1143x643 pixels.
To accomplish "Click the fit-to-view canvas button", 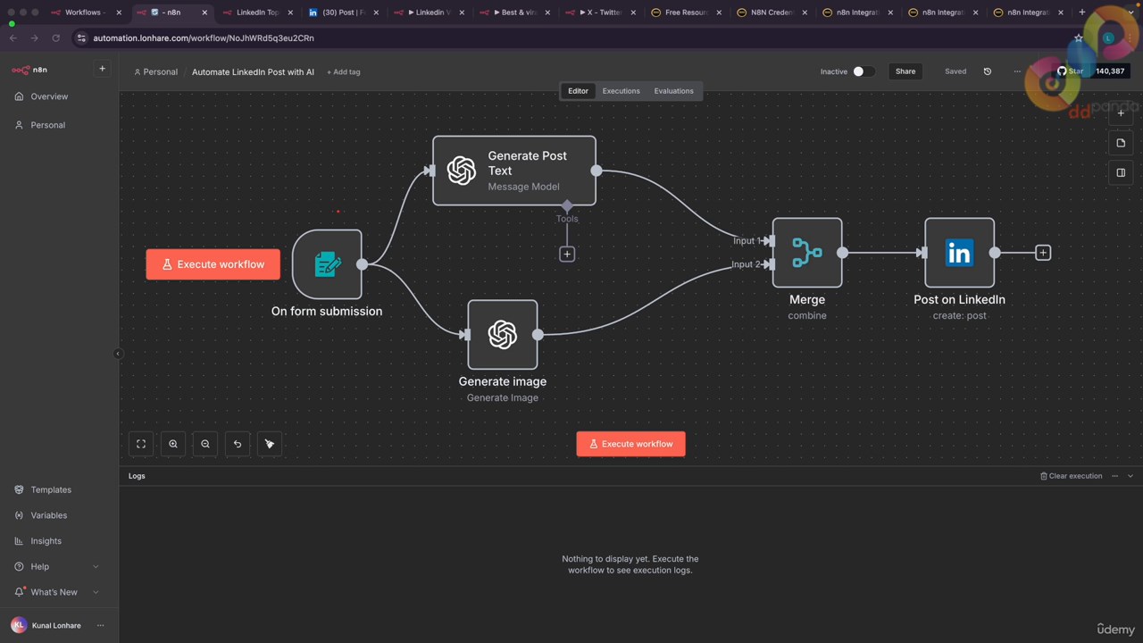I will (x=141, y=444).
